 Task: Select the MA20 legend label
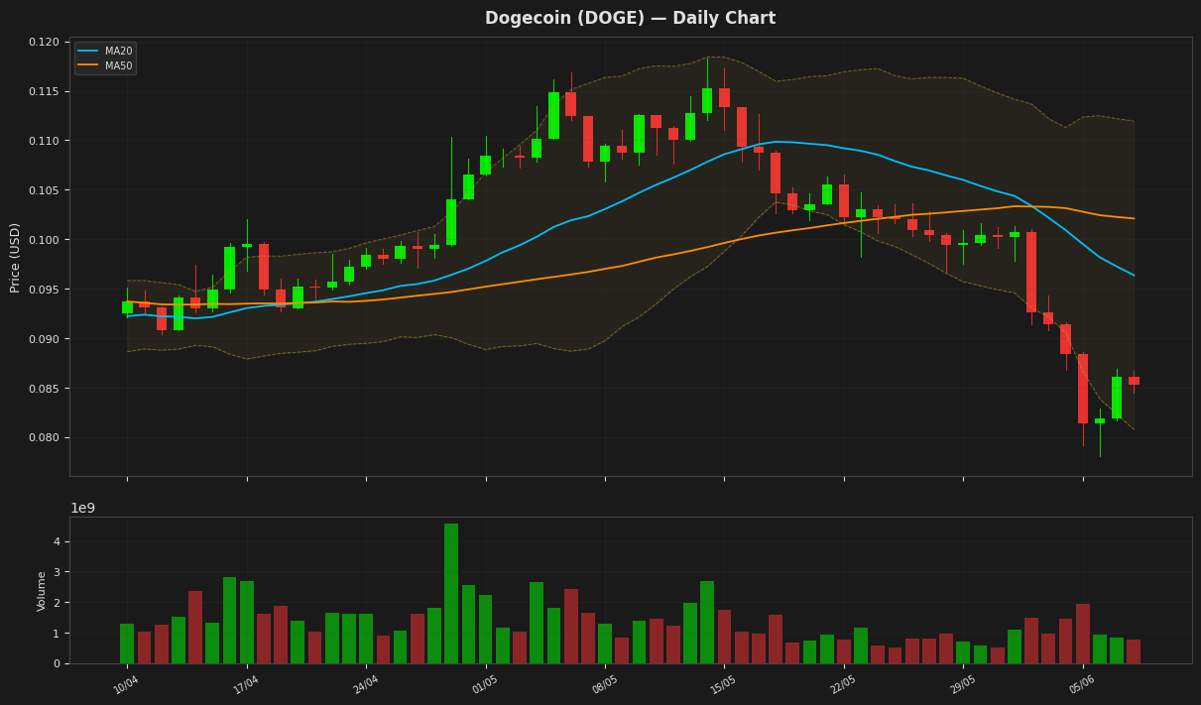click(x=118, y=52)
